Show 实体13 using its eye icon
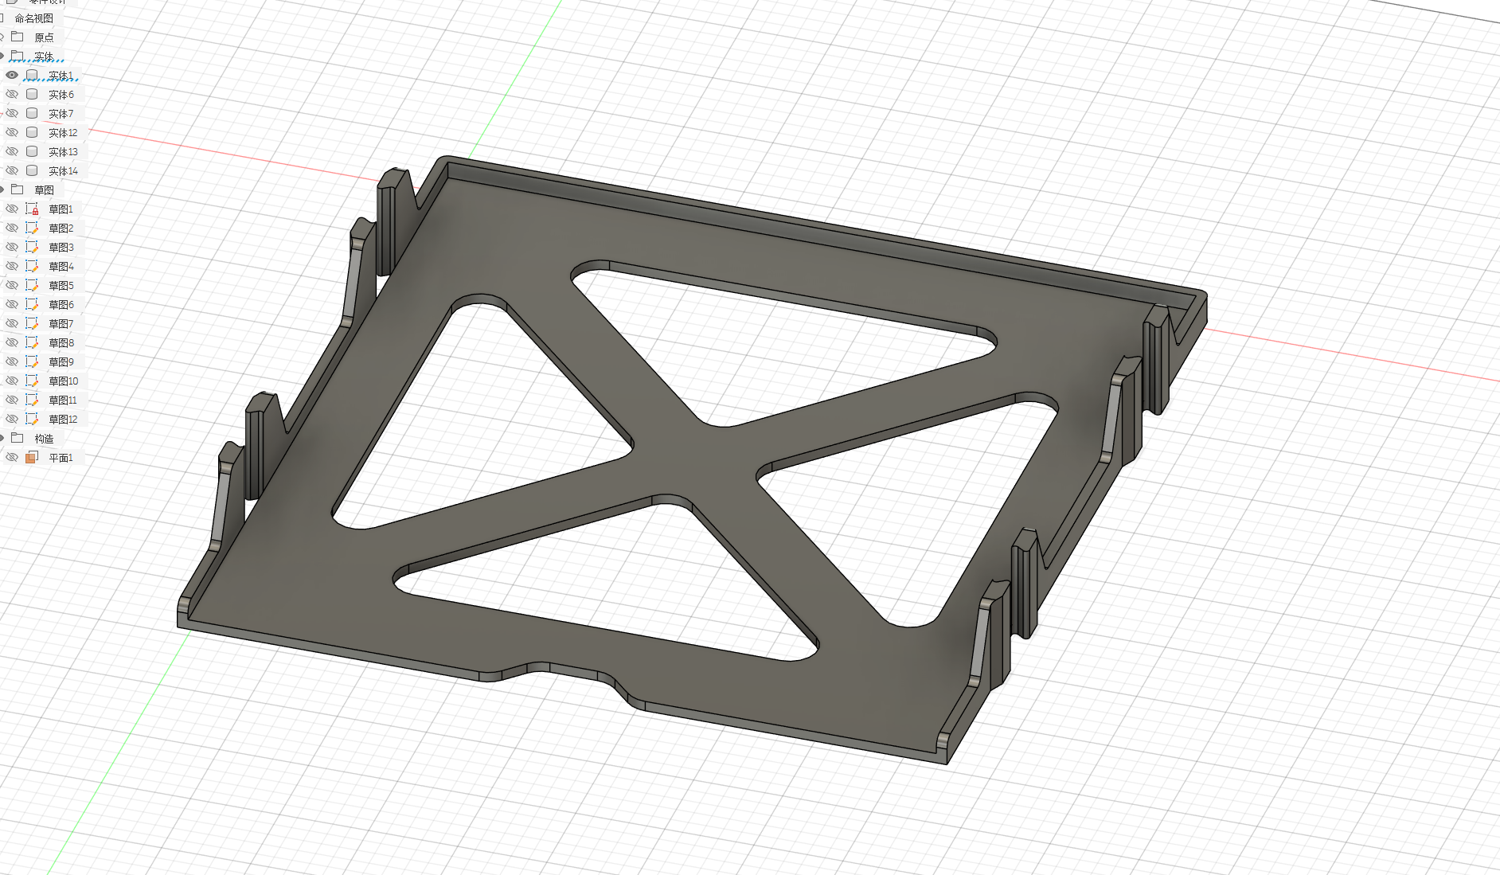Screen dimensions: 1500x875 pos(12,151)
